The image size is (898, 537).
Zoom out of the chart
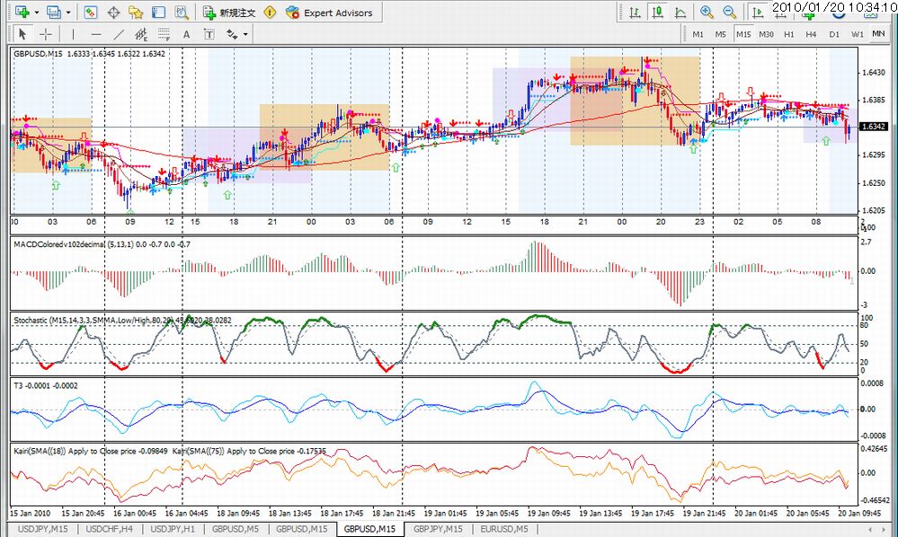[x=729, y=12]
